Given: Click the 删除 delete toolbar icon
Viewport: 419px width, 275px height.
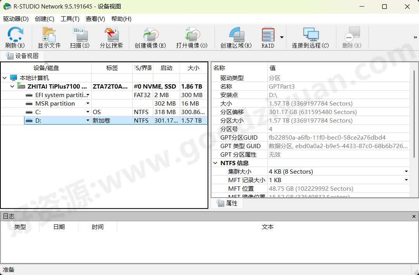Looking at the screenshot, I should click(351, 37).
